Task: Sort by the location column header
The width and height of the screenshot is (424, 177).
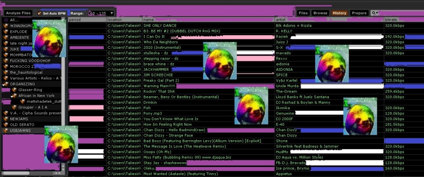Action: click(x=124, y=20)
